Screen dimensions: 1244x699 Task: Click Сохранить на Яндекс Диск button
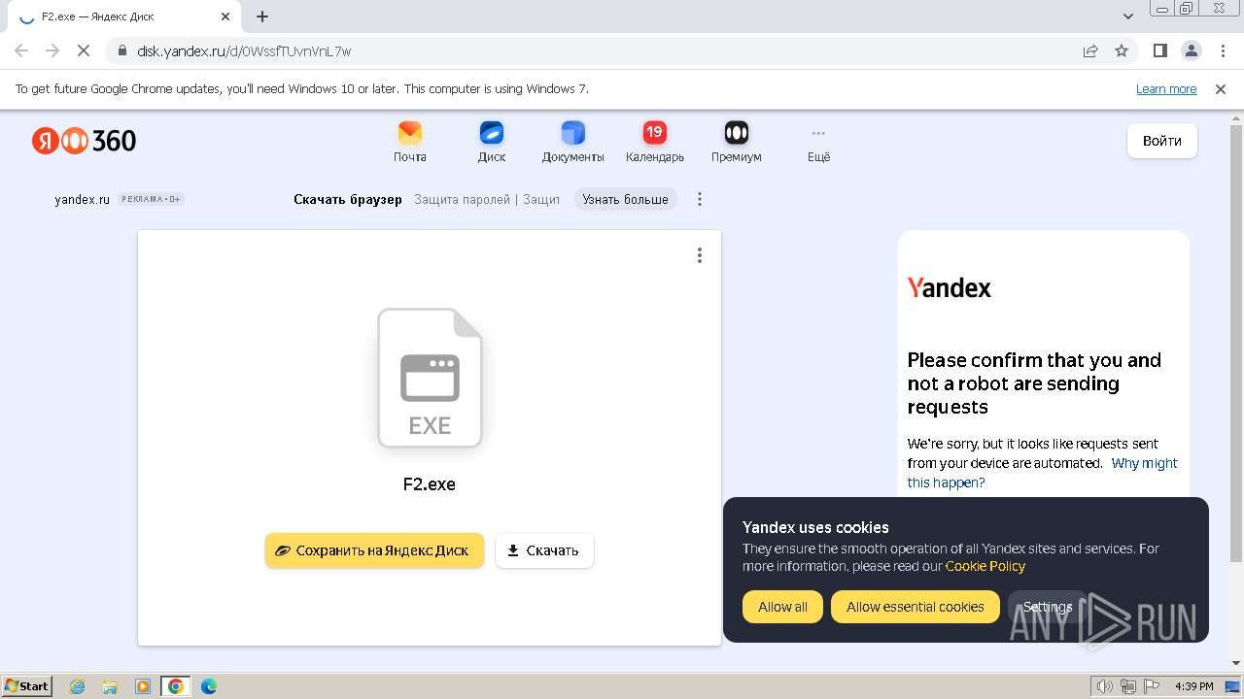click(374, 550)
